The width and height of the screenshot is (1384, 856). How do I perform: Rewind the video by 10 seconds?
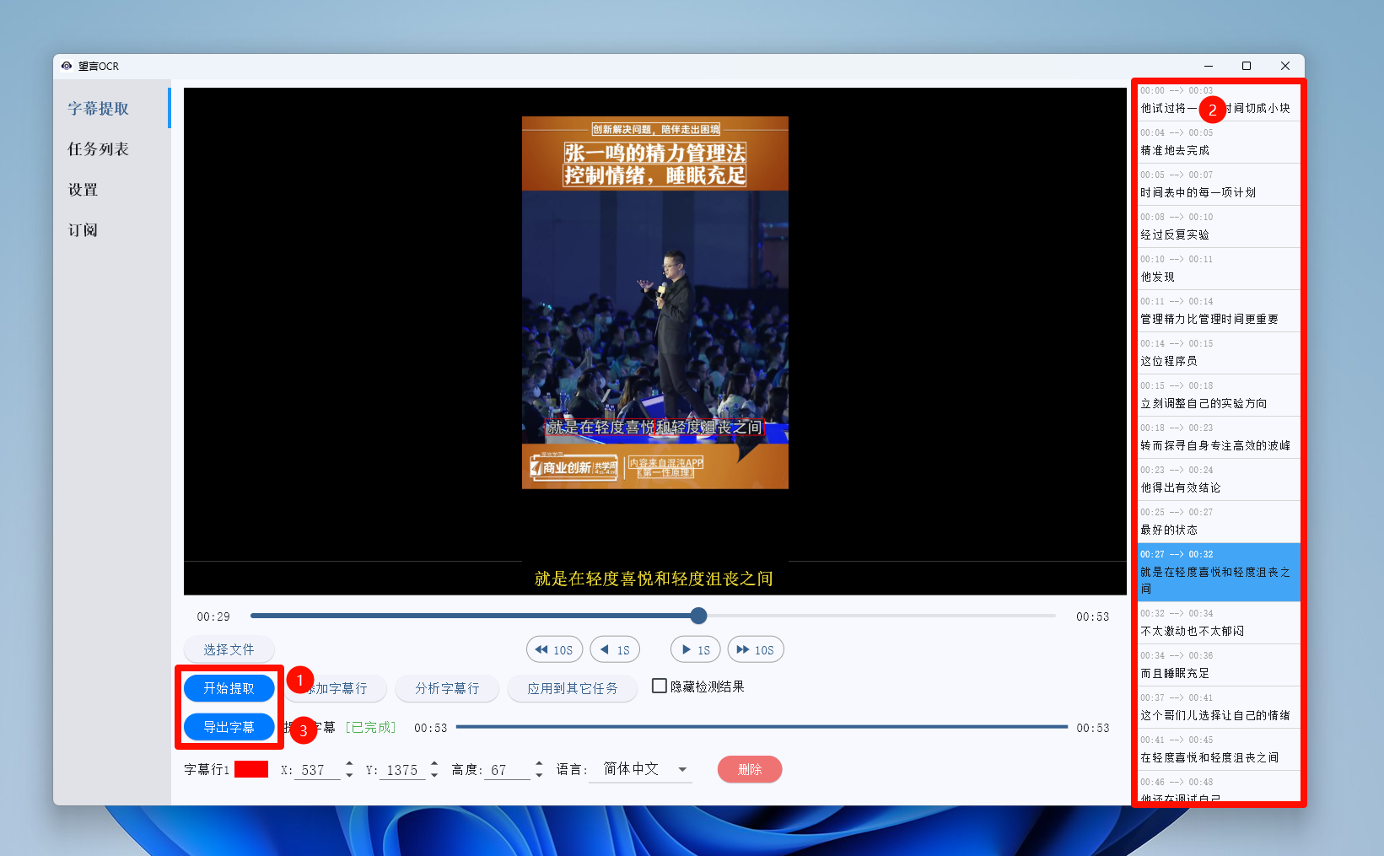tap(554, 650)
